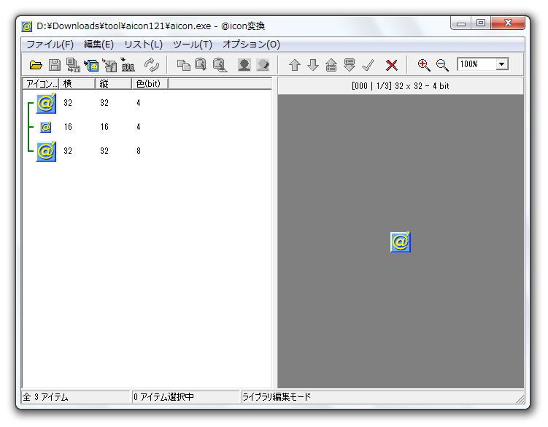Click the 100% zoom value field

point(476,64)
